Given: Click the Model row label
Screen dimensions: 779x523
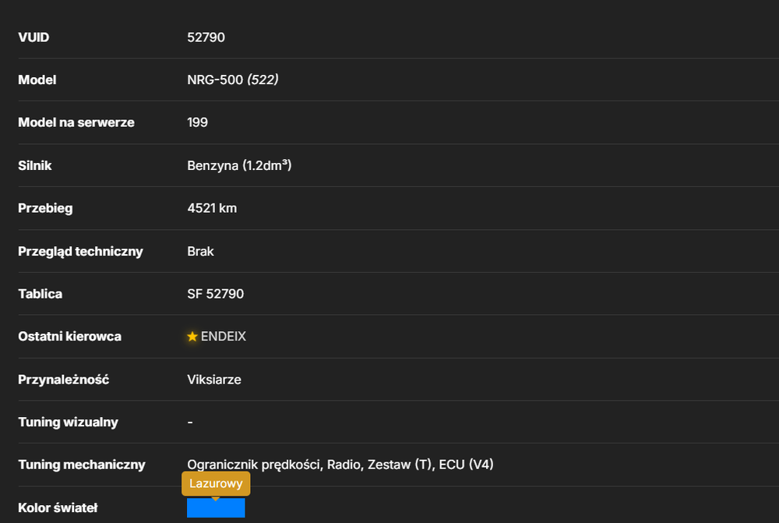Looking at the screenshot, I should 37,80.
